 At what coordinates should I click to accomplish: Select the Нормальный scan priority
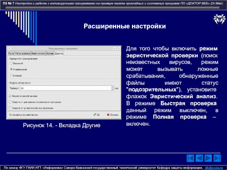coord(11,69)
